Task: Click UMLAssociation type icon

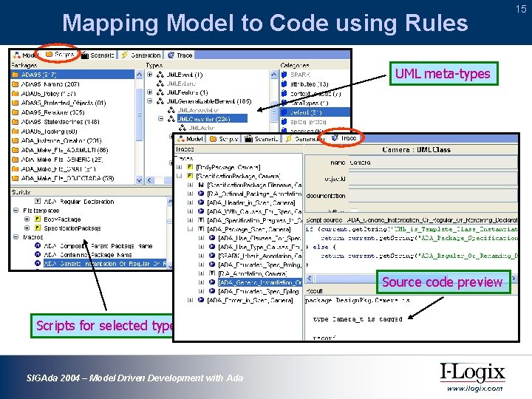Action: [171, 110]
